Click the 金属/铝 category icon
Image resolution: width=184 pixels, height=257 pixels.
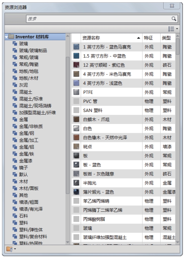tap(15, 147)
